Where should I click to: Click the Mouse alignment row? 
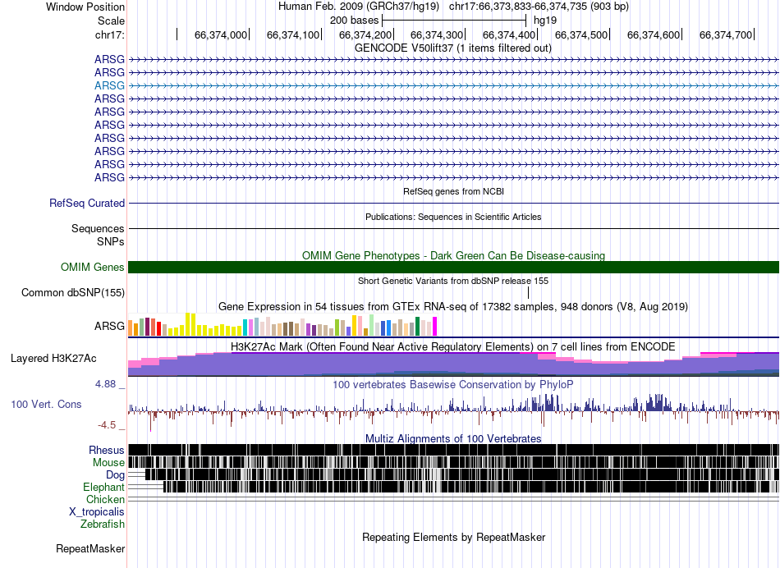(454, 463)
